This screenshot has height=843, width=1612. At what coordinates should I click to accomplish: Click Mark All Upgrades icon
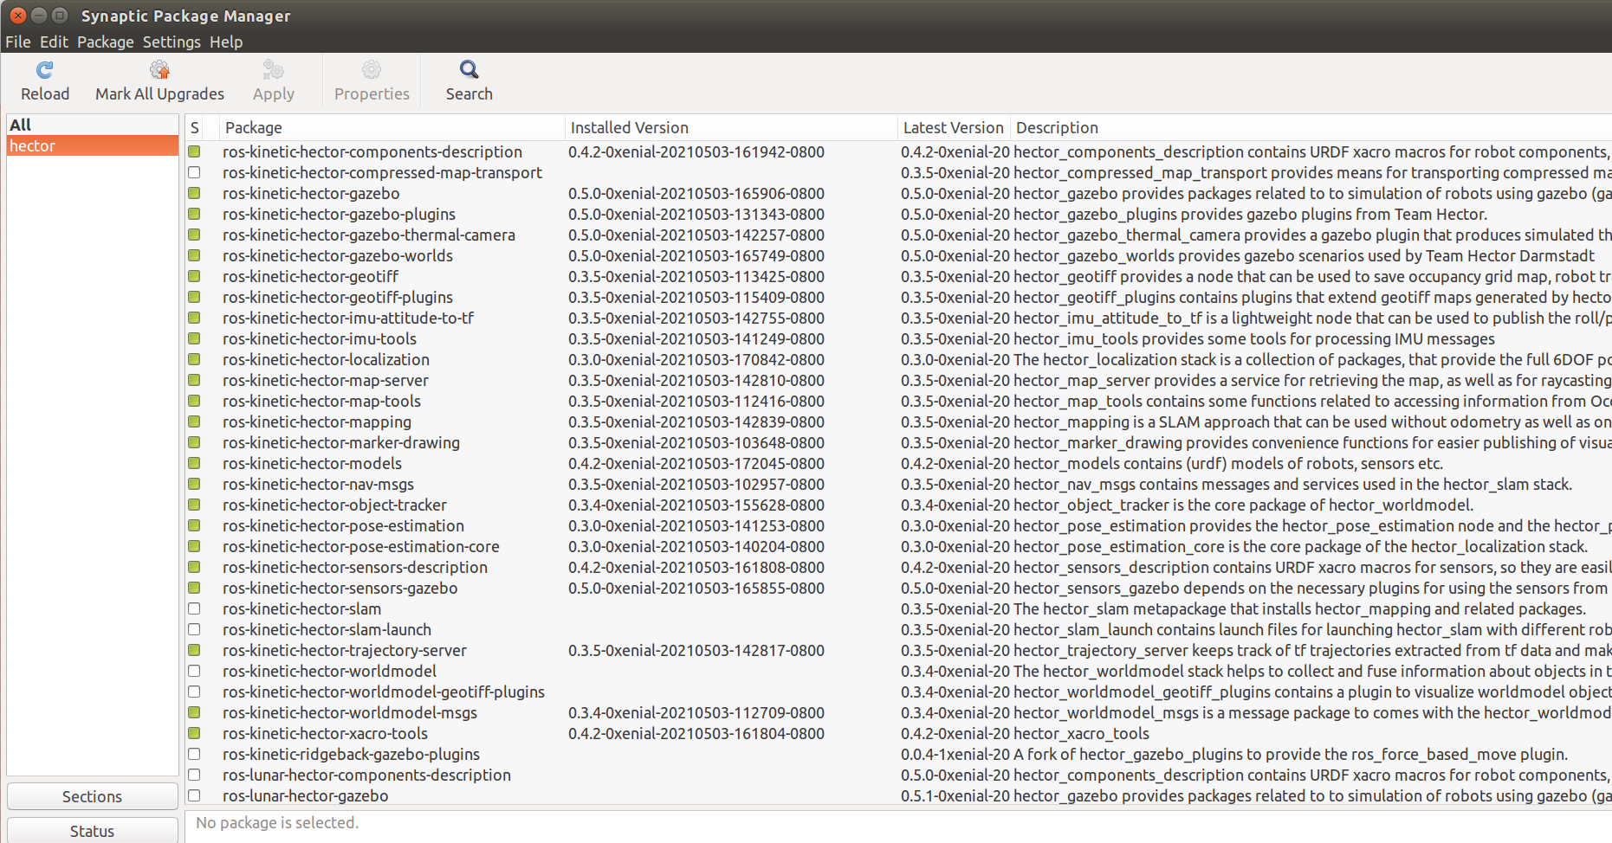159,70
